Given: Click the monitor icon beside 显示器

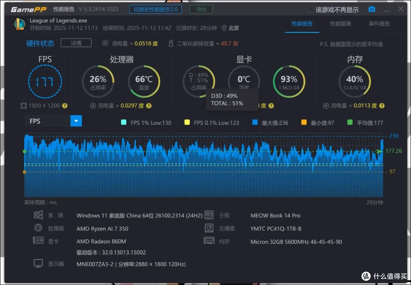Looking at the screenshot, I should (x=38, y=264).
